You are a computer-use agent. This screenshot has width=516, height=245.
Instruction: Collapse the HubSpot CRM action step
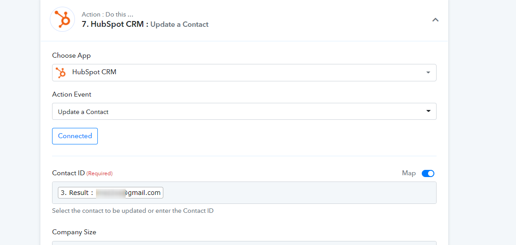[x=435, y=20]
